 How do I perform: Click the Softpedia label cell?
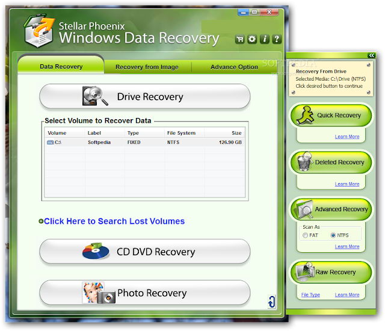pos(99,143)
